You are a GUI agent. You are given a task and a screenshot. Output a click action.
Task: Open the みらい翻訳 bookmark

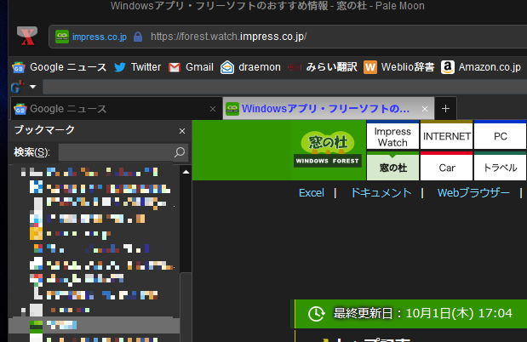pyautogui.click(x=323, y=67)
